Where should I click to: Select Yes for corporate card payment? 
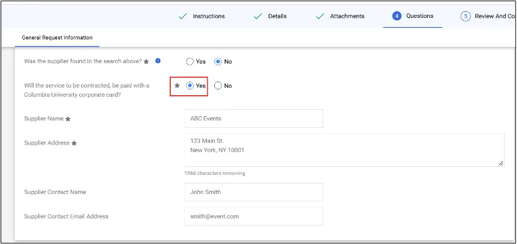click(189, 85)
